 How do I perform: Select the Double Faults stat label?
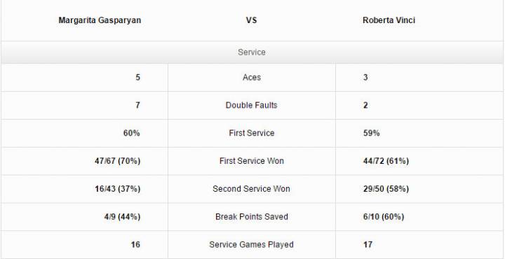pos(252,106)
